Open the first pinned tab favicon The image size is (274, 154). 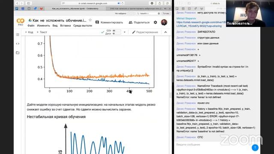click(x=17, y=9)
